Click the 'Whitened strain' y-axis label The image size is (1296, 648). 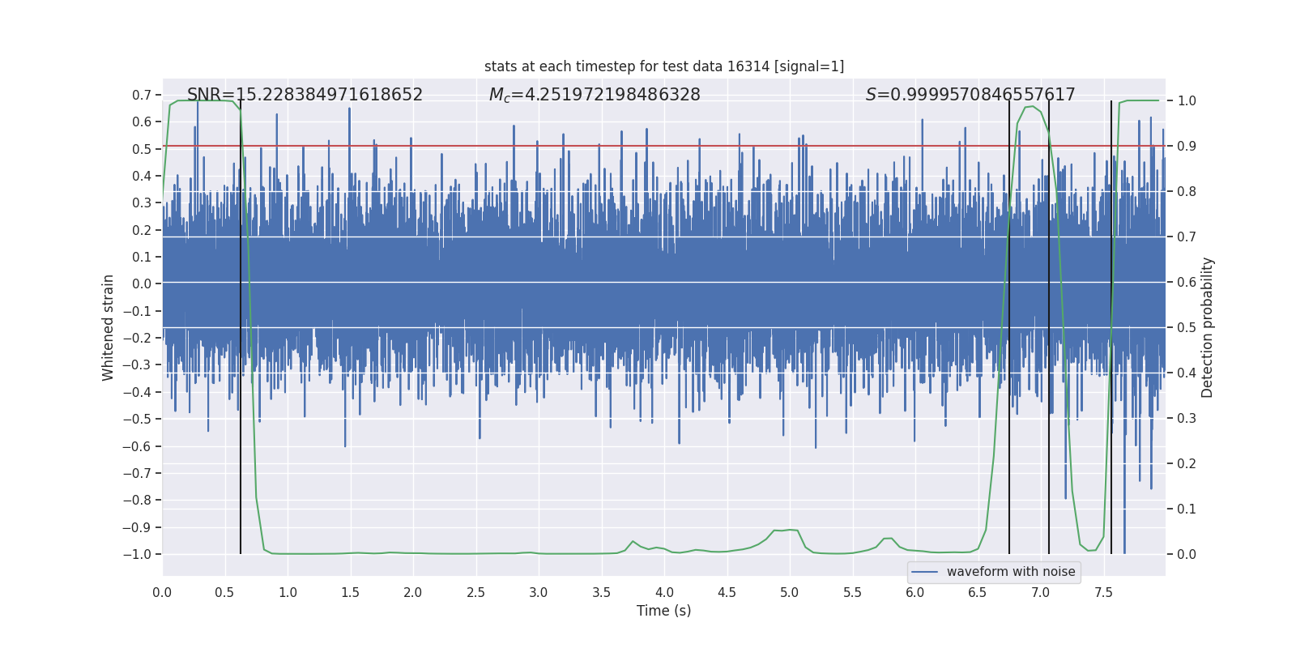[109, 327]
